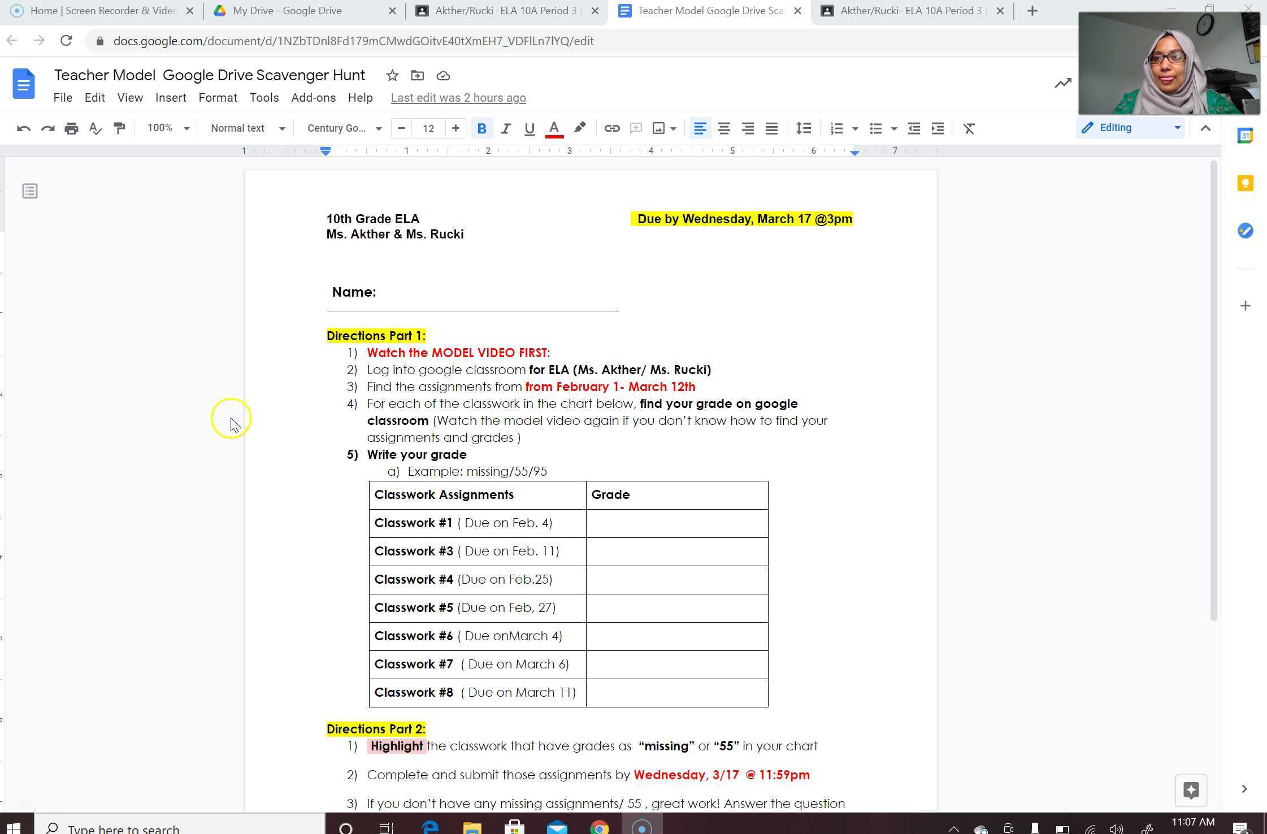This screenshot has width=1267, height=834.
Task: Decrease font size with the minus stepper
Action: (401, 128)
